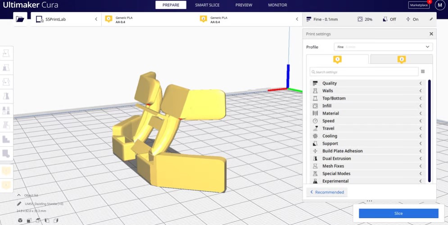448x225 pixels.
Task: Expand the Experimental chevron
Action: 421,181
